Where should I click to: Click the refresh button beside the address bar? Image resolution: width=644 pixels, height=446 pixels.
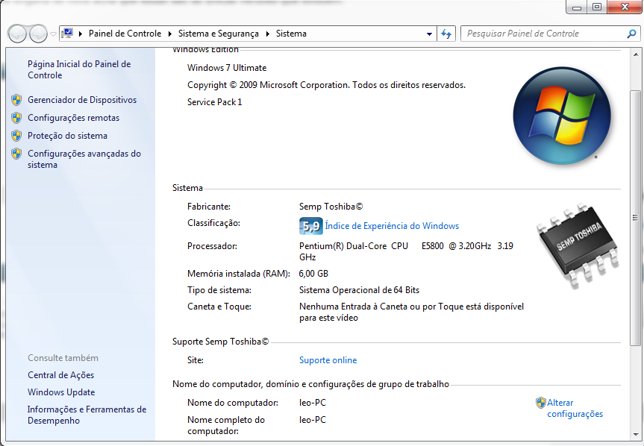[446, 34]
